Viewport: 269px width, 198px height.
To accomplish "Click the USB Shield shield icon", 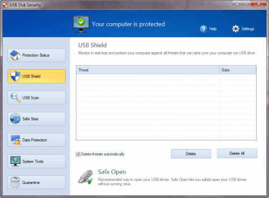I will pyautogui.click(x=15, y=76).
